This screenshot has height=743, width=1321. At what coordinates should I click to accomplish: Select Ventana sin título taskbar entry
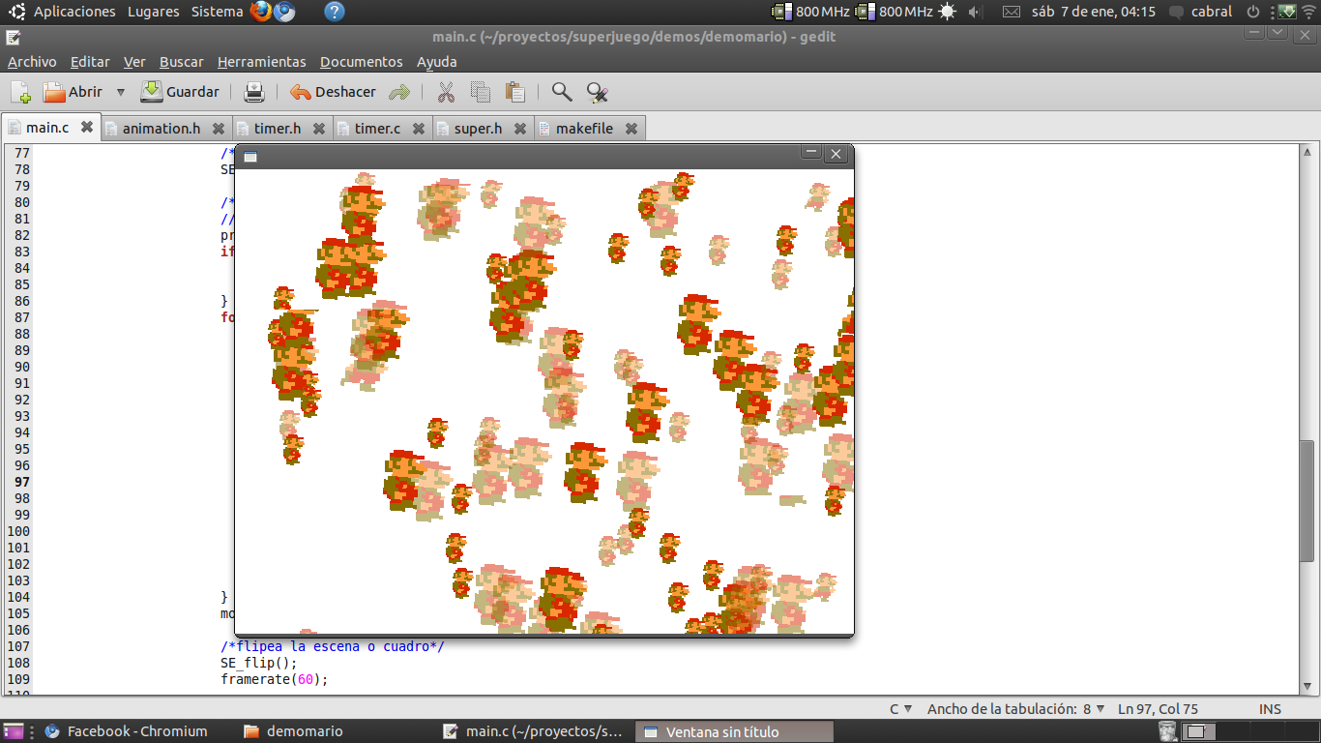pyautogui.click(x=735, y=731)
